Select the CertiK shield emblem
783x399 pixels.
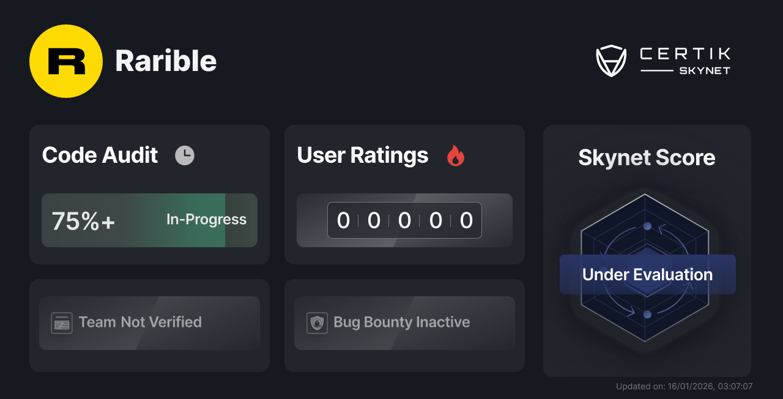pos(611,59)
